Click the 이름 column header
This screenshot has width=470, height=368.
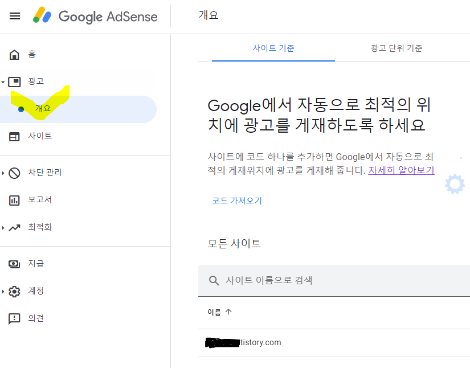(x=214, y=312)
